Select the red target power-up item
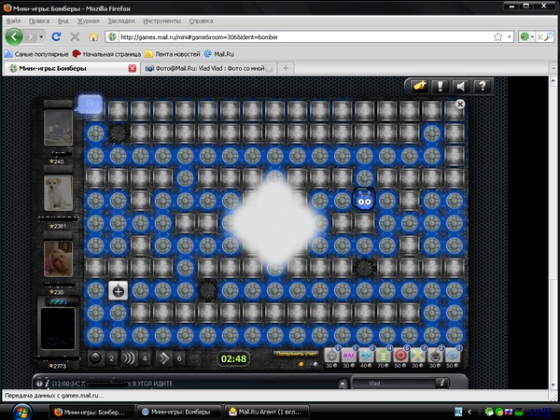This screenshot has height=420, width=560. point(402,356)
